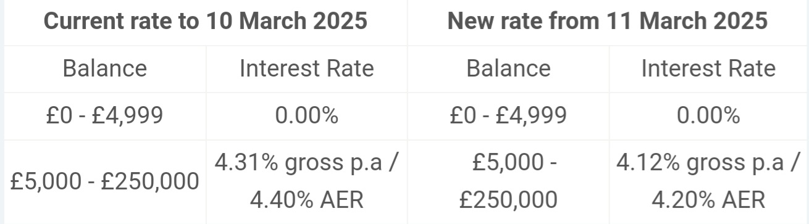Viewport: 809px width, 224px height.
Task: Click the '4.20% AER' text
Action: tap(709, 199)
